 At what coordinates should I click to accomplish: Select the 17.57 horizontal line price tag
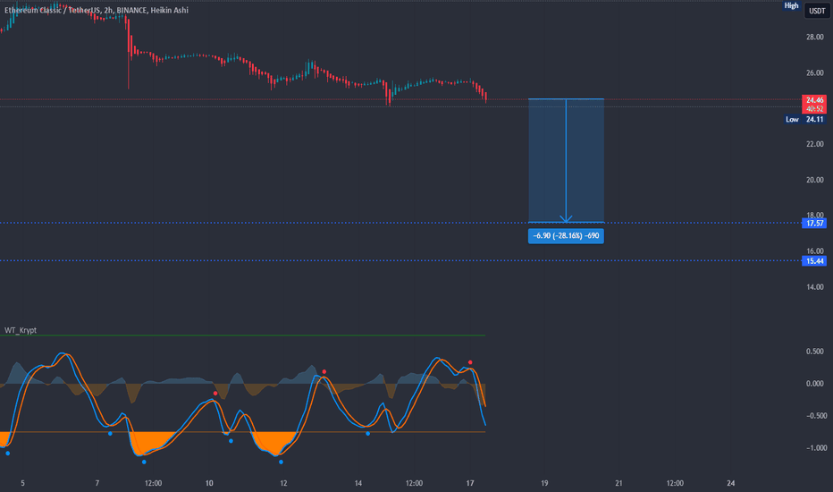click(814, 224)
